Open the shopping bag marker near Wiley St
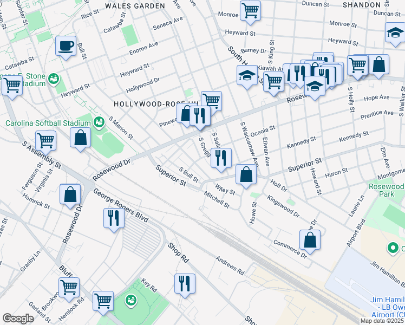Image resolution: width=405 pixels, height=325 pixels. tap(246, 175)
